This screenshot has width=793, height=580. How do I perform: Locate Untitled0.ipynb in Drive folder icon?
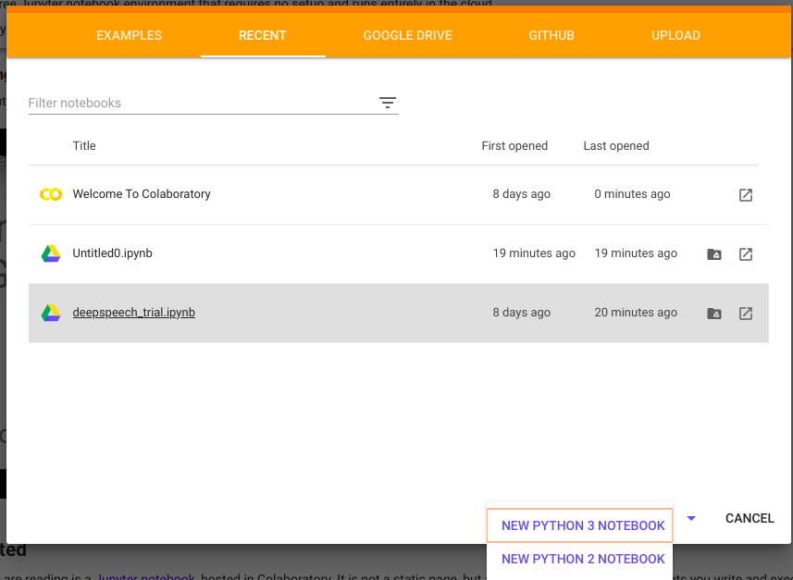[714, 253]
